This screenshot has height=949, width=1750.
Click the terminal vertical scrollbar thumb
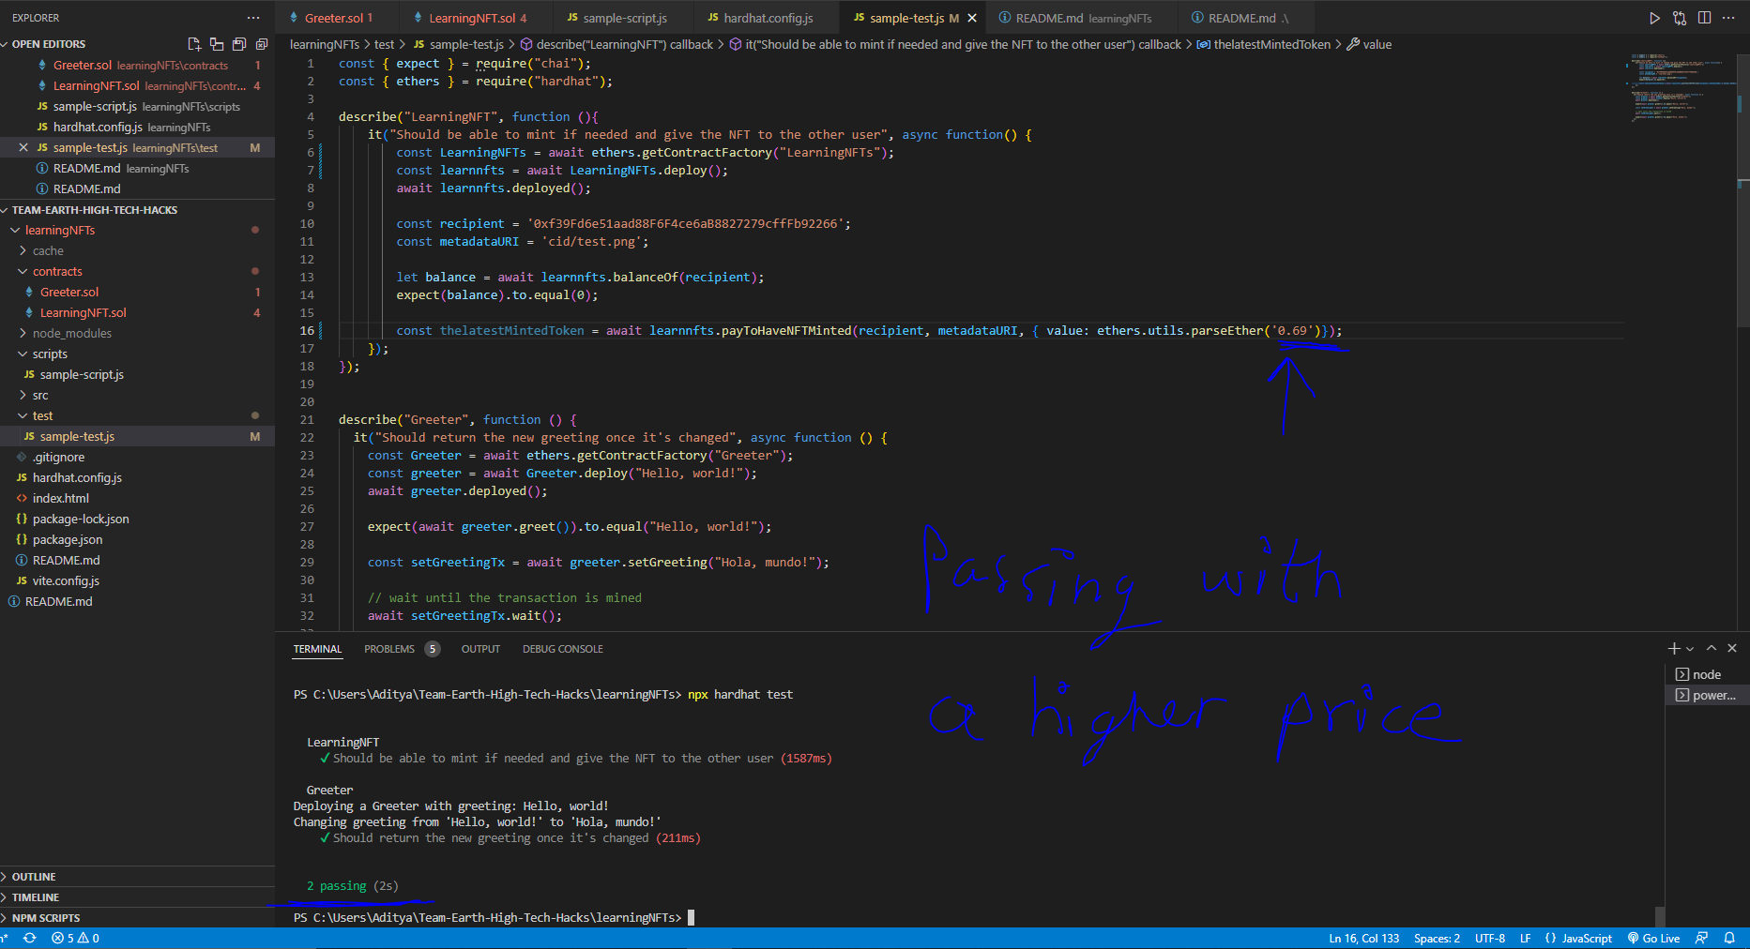tap(1660, 916)
